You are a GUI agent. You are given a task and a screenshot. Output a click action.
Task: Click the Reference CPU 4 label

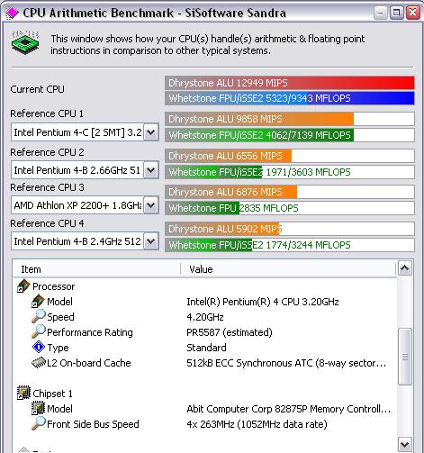[x=47, y=223]
